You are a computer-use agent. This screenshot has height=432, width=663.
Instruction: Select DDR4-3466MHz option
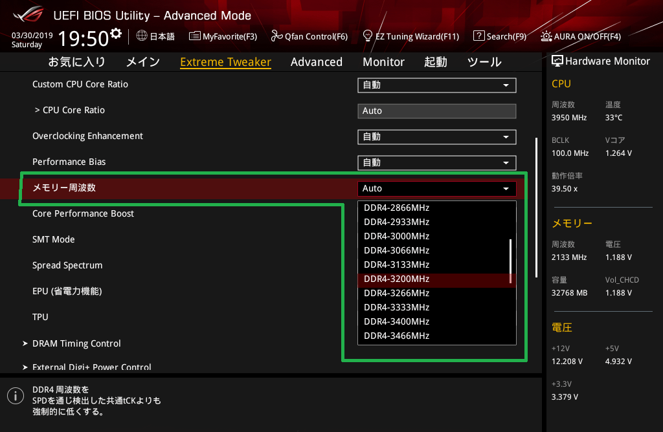pos(437,336)
